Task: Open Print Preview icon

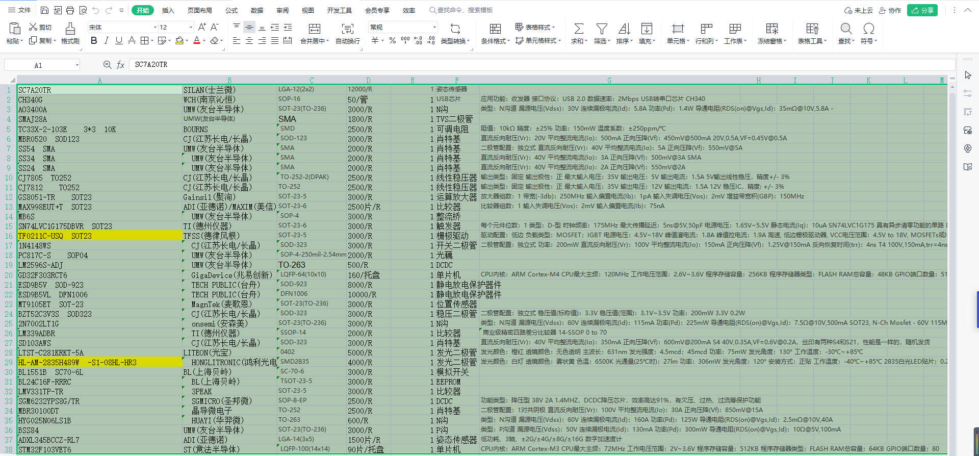Action: pyautogui.click(x=83, y=10)
